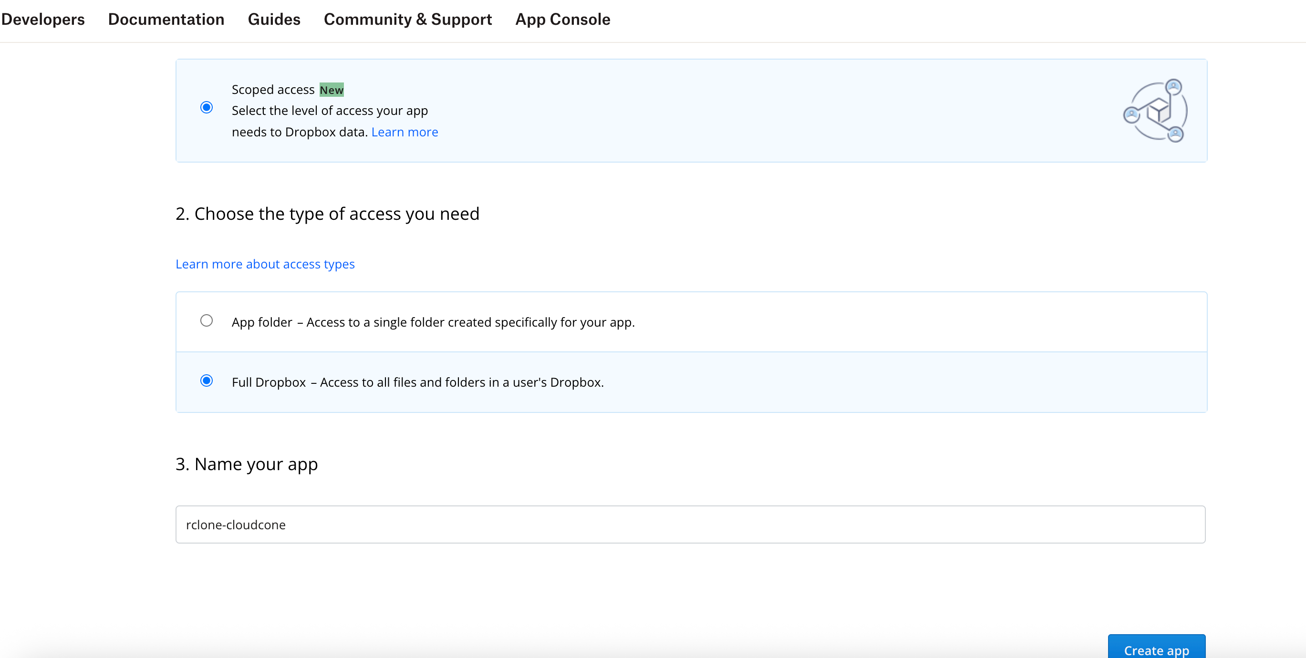Select the Full Dropbox radio option

coord(207,380)
